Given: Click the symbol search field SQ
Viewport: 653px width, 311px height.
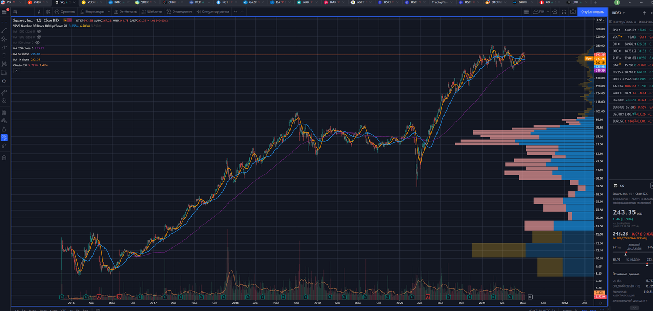Looking at the screenshot, I should coord(23,11).
